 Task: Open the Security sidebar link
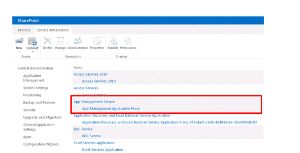[x=30, y=110]
